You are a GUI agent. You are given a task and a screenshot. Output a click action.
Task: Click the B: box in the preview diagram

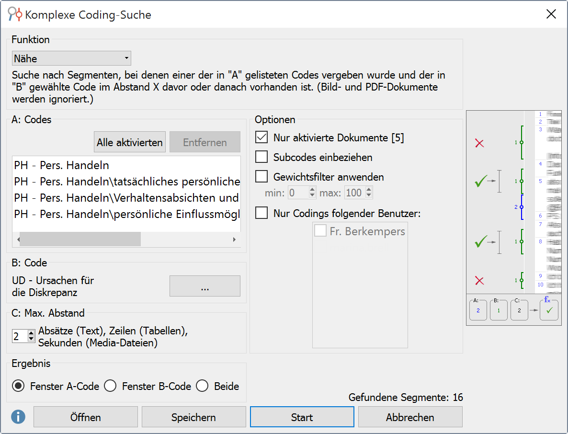(x=499, y=310)
